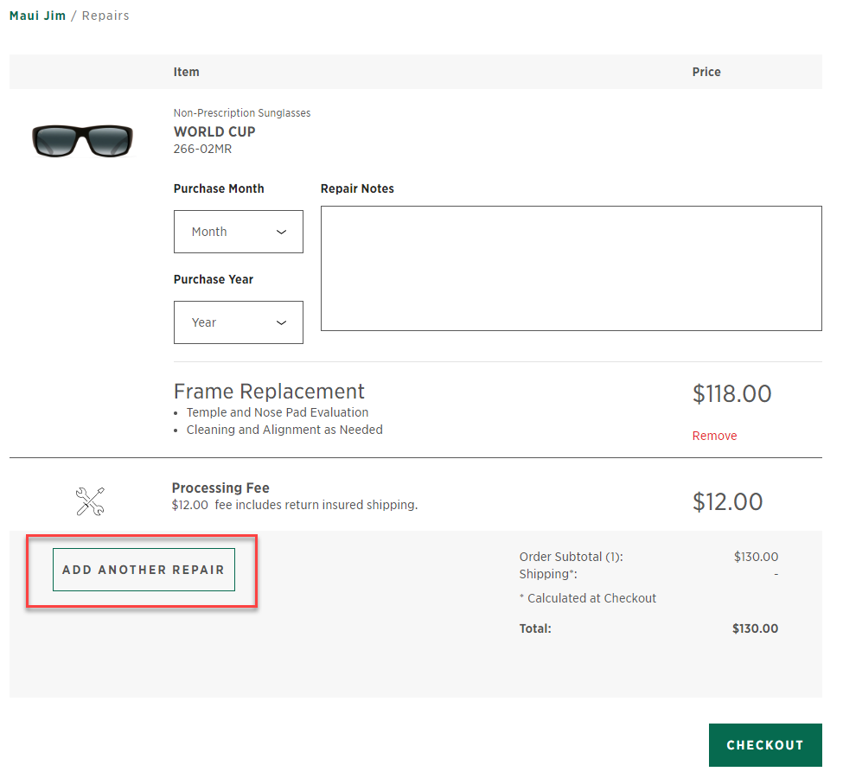
Task: Click the bold Total: label
Action: coord(535,628)
